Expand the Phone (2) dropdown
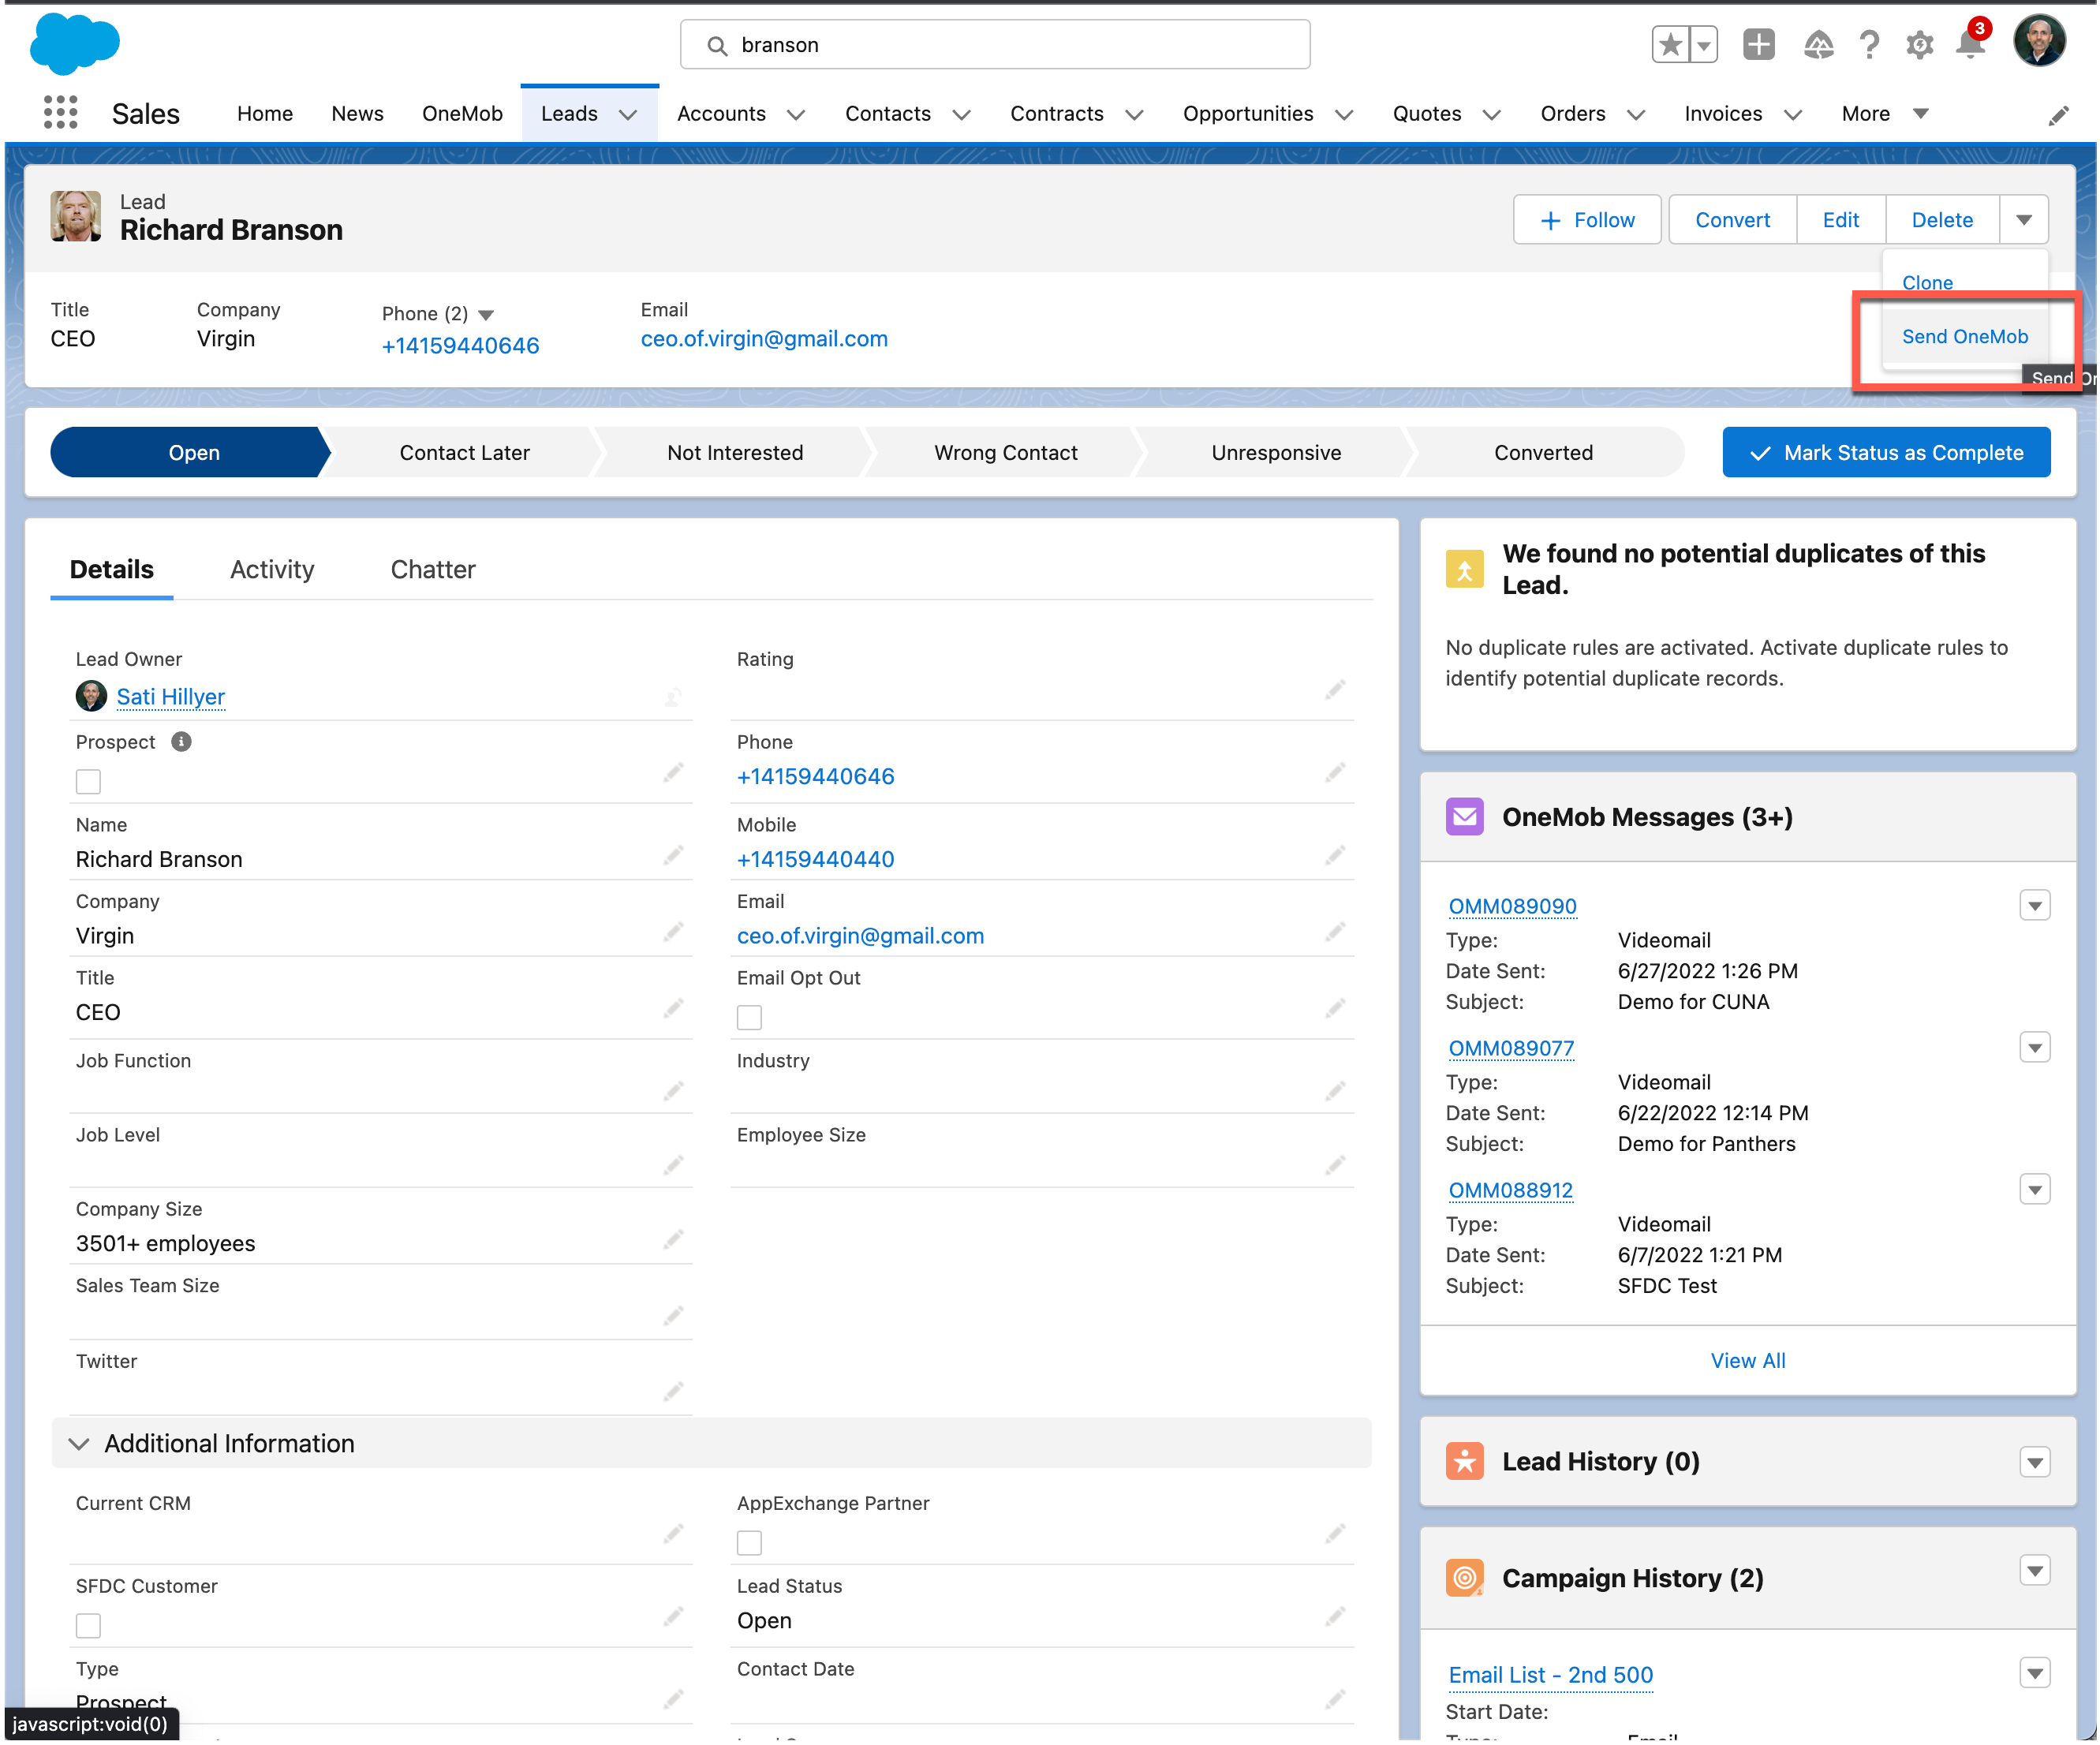This screenshot has width=2100, height=1745. click(x=486, y=315)
